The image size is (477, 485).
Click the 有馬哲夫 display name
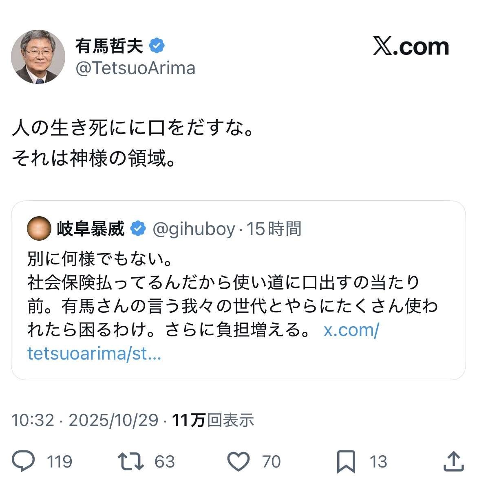tap(109, 46)
